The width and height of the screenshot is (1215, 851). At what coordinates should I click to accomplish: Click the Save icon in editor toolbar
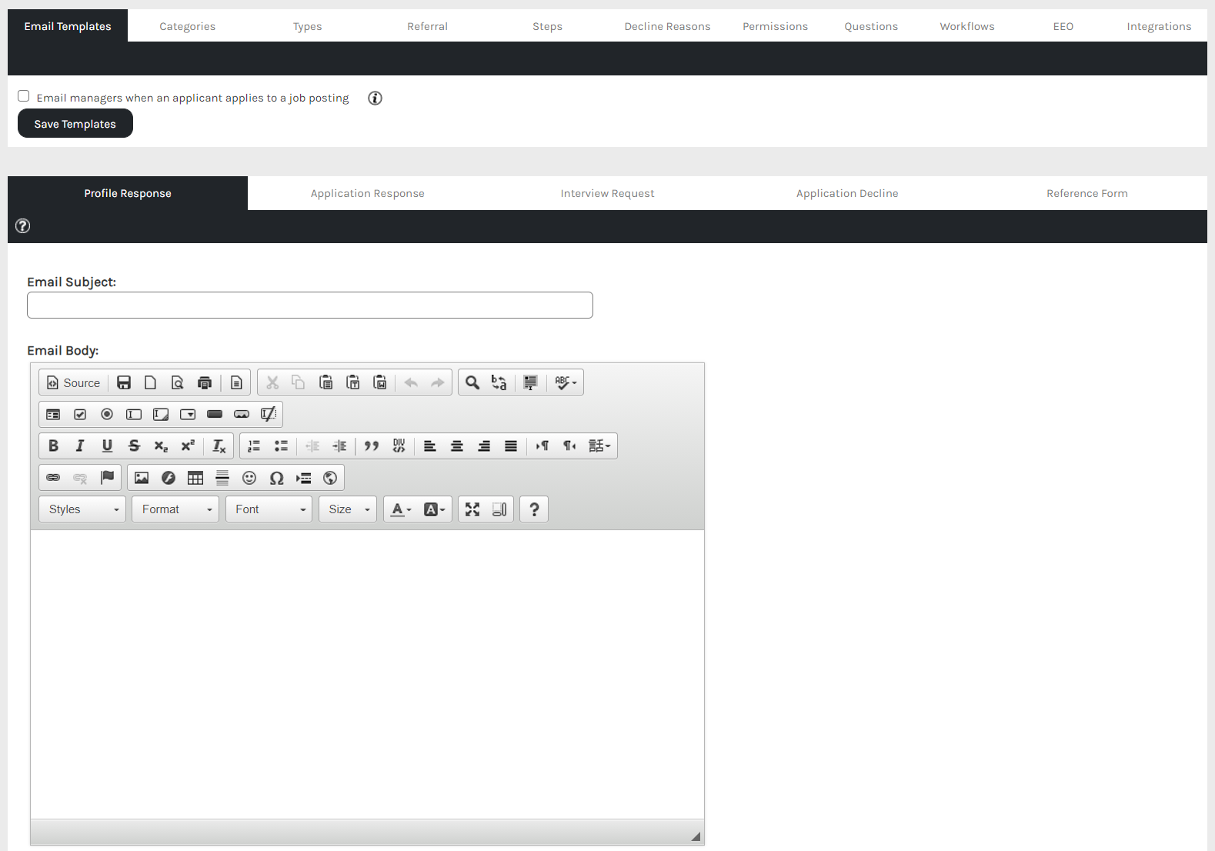[124, 382]
